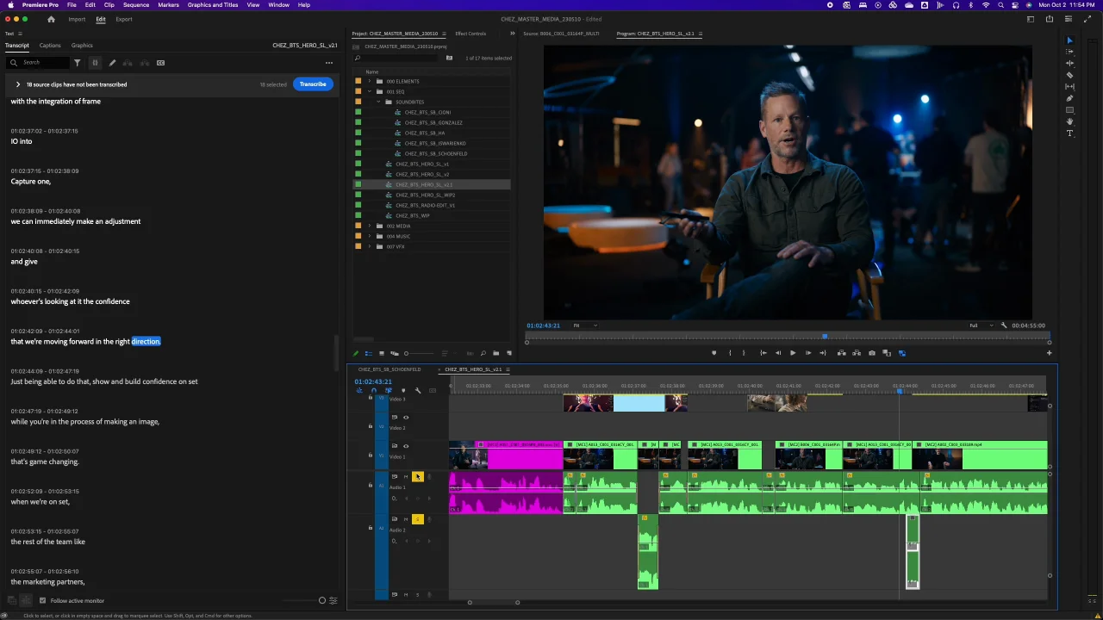Viewport: 1103px width, 620px height.
Task: Expand the 002 MEDIA bin
Action: coord(370,226)
